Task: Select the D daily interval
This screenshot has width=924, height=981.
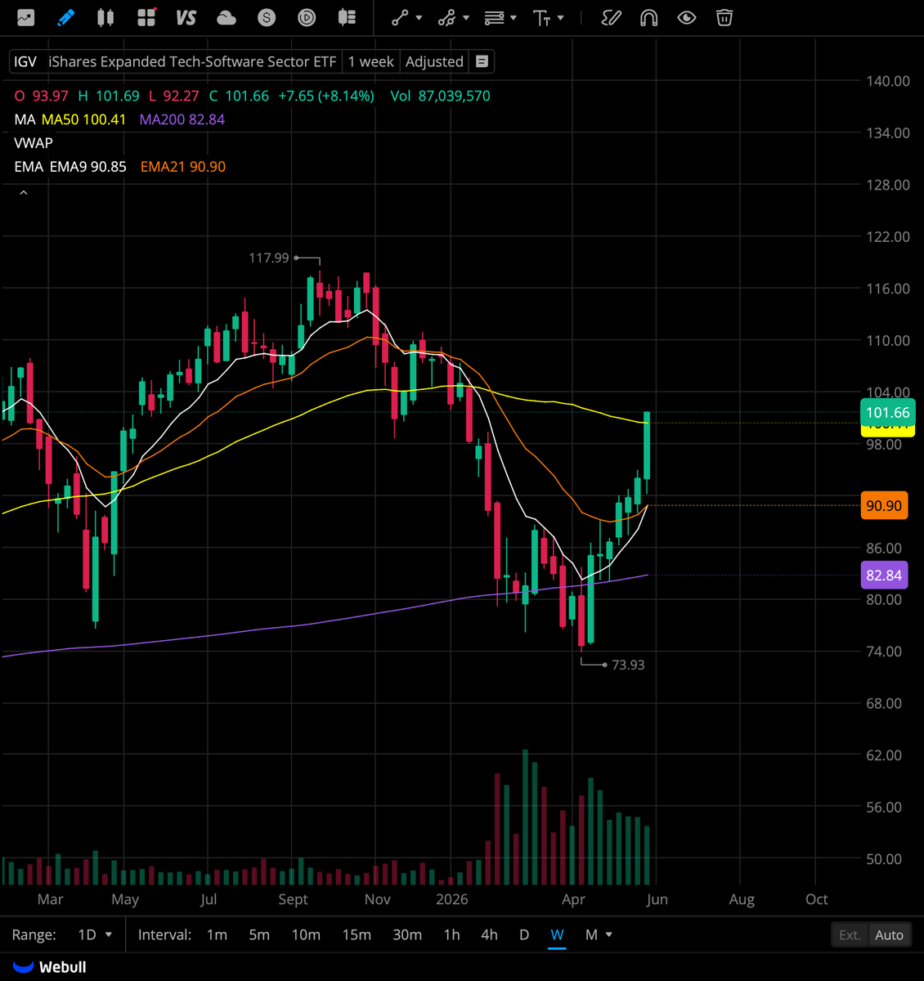Action: [x=524, y=934]
